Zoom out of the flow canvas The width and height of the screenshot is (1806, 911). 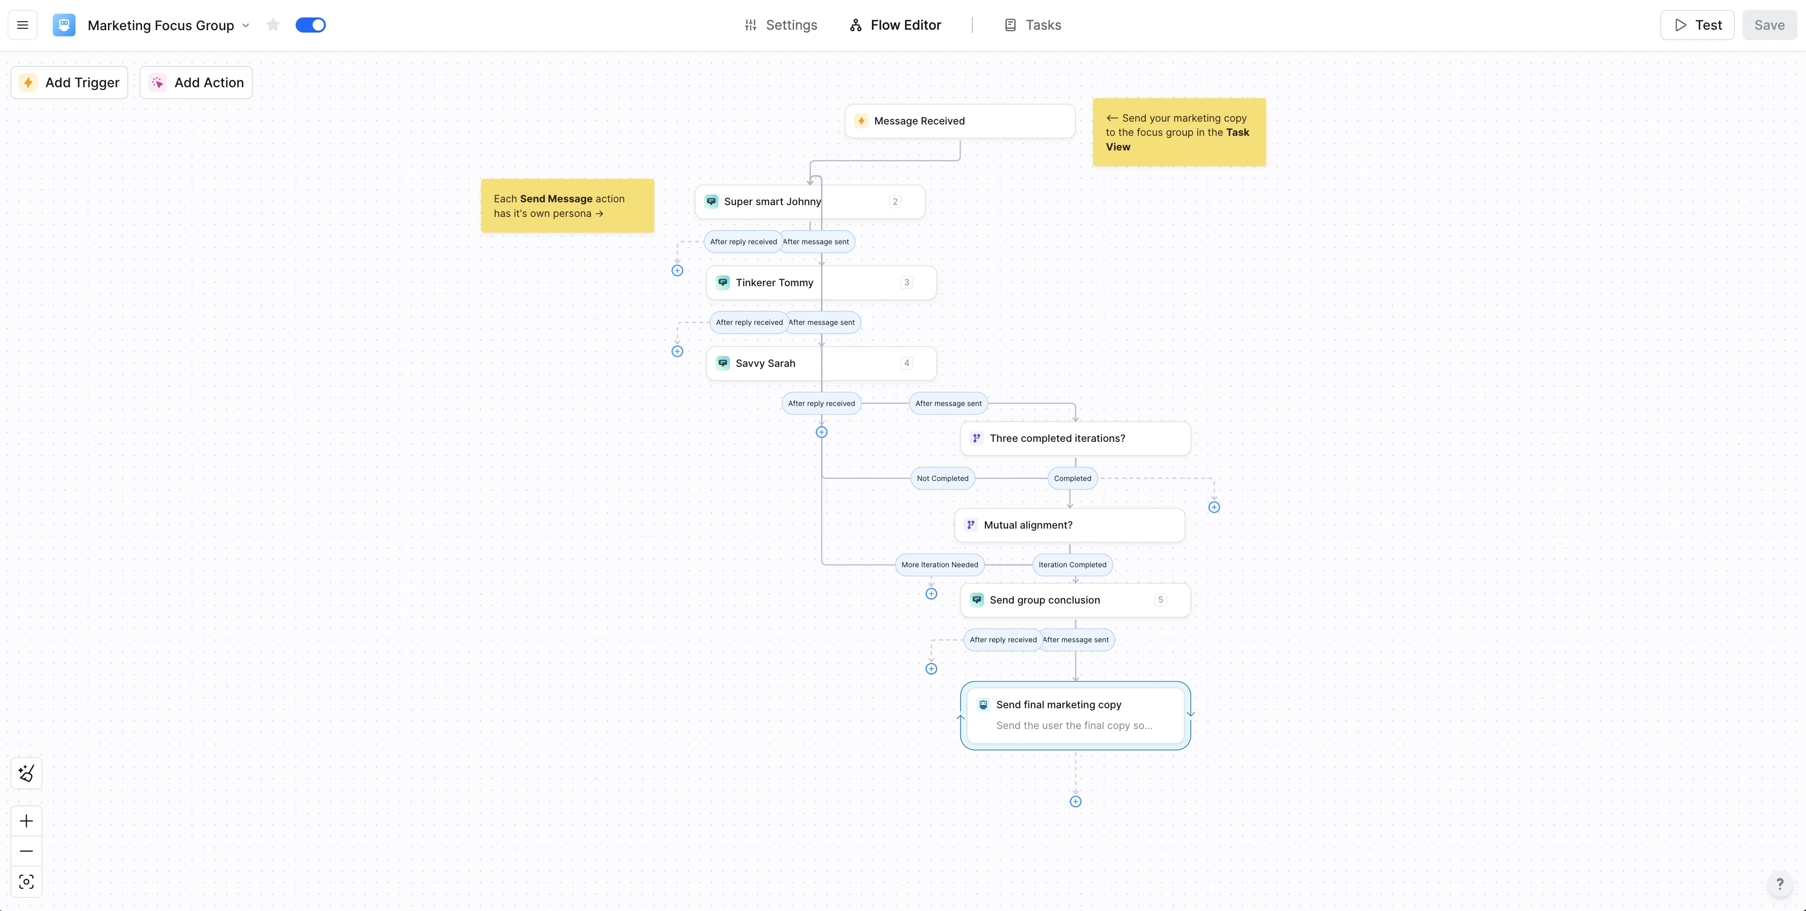(x=26, y=852)
